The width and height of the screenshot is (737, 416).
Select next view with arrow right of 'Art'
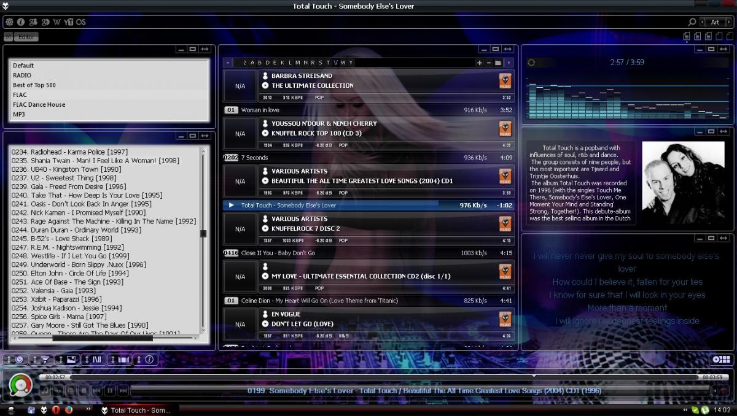tap(729, 22)
